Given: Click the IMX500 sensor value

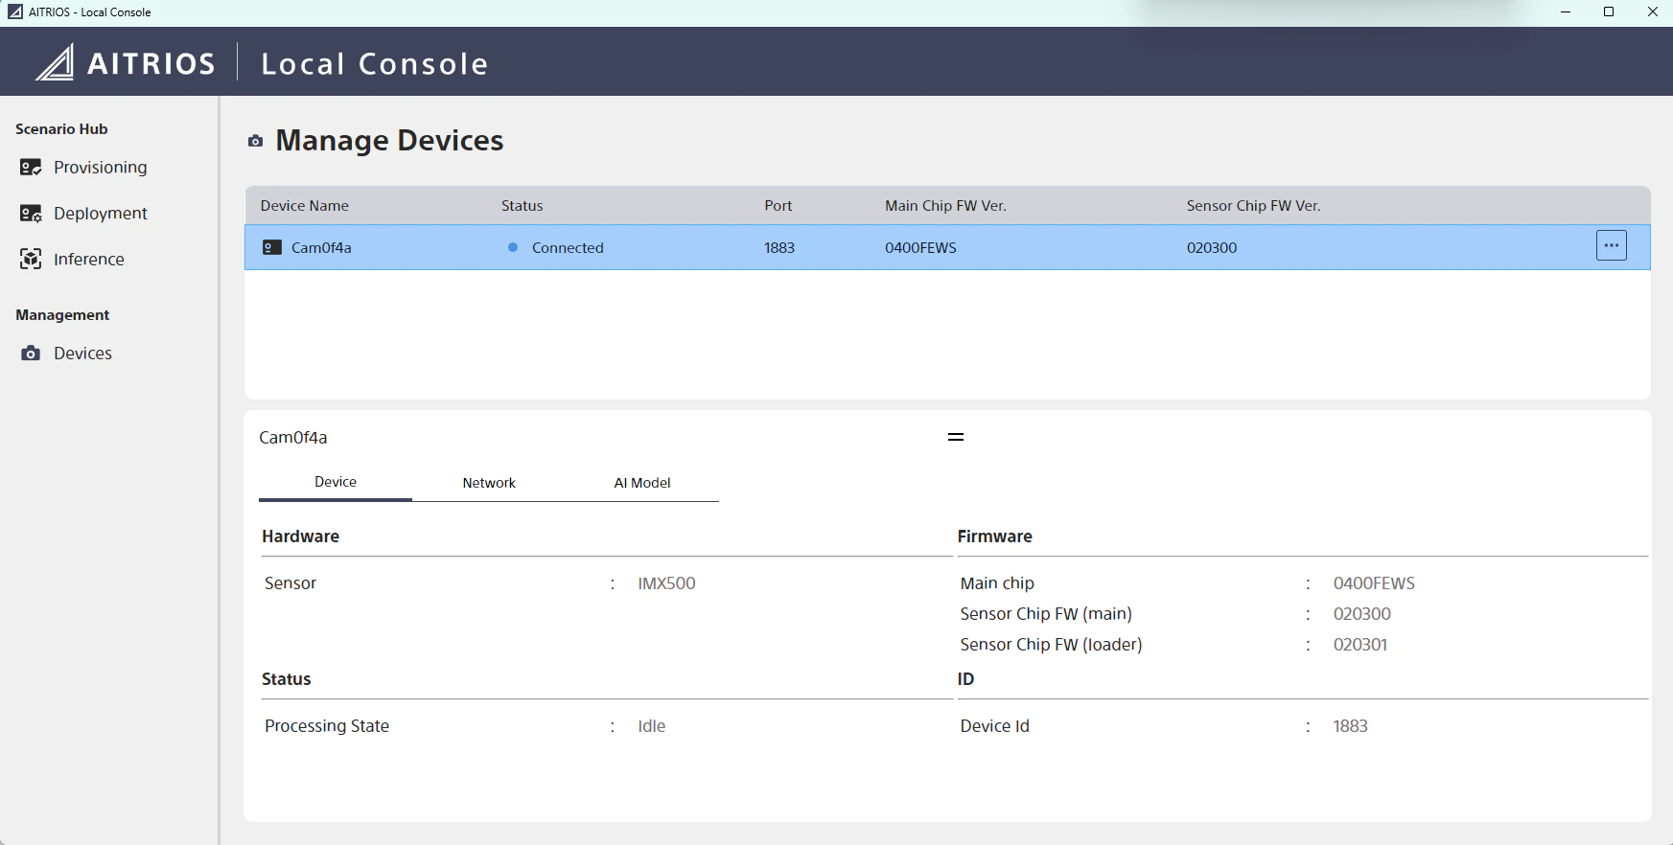Looking at the screenshot, I should tap(667, 583).
